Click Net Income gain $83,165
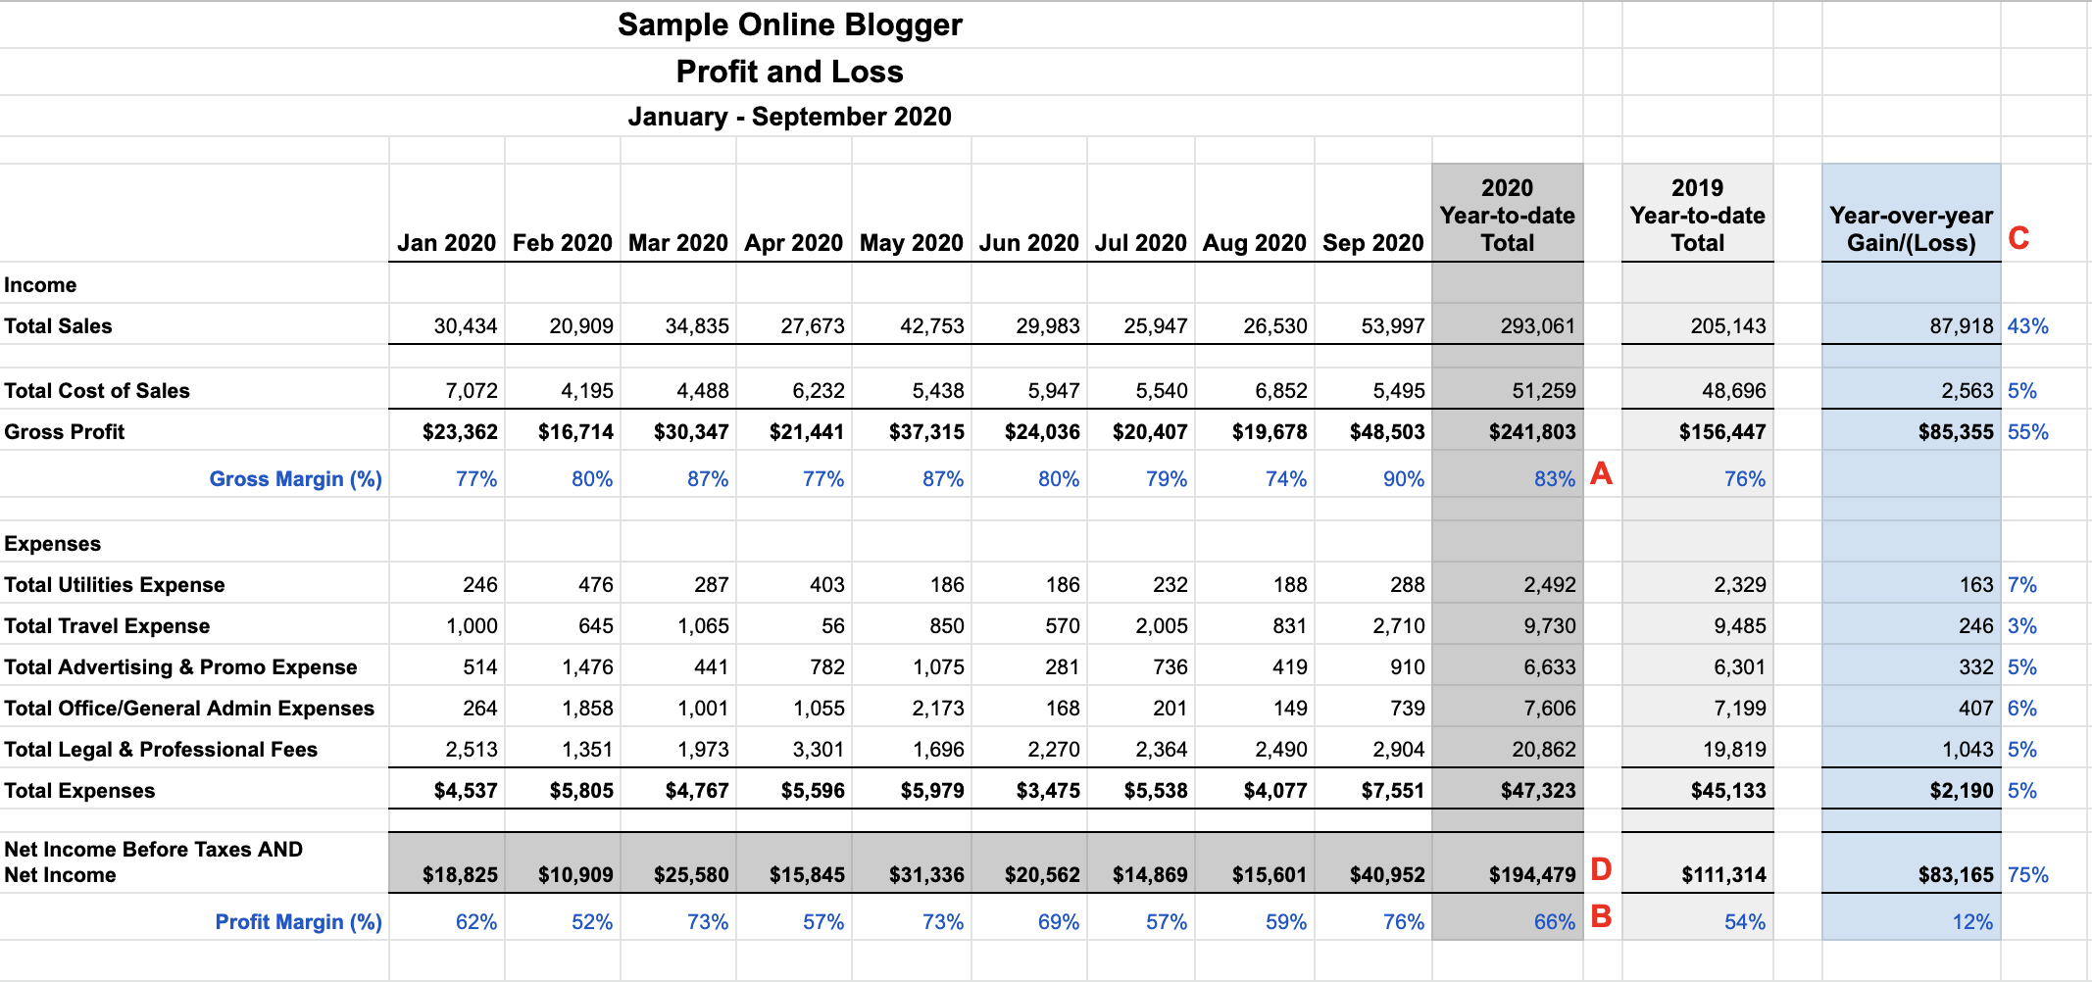The width and height of the screenshot is (2092, 982). (1956, 875)
